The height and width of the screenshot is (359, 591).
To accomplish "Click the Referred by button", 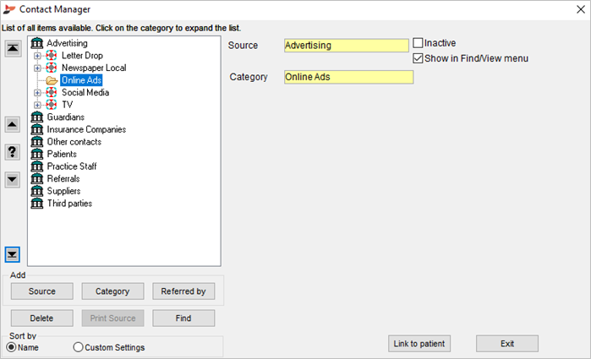I will click(x=183, y=291).
